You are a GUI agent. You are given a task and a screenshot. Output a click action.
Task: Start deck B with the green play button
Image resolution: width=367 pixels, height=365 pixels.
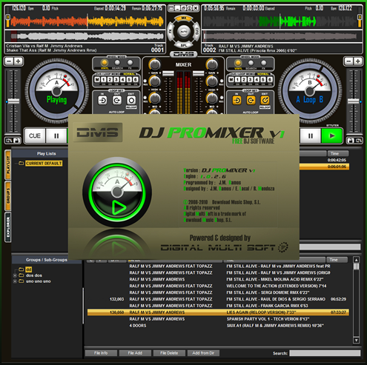tap(332, 135)
